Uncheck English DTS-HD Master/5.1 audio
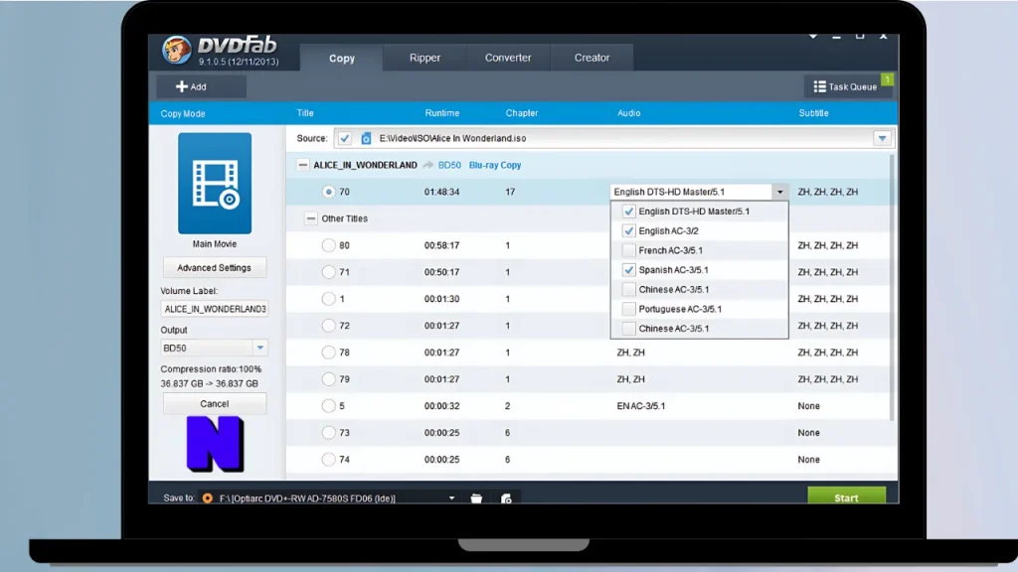Screen dimensions: 1018x572 tap(628, 212)
